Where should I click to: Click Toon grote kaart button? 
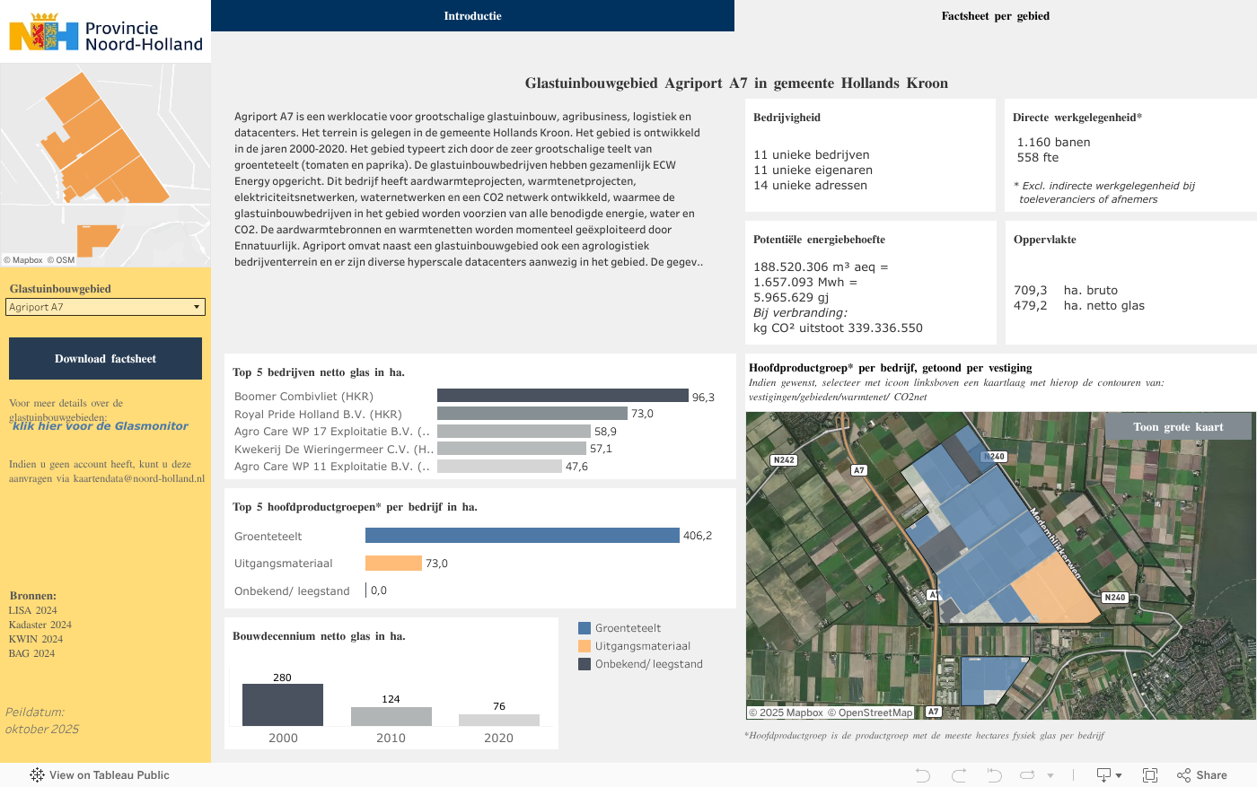[x=1178, y=427]
